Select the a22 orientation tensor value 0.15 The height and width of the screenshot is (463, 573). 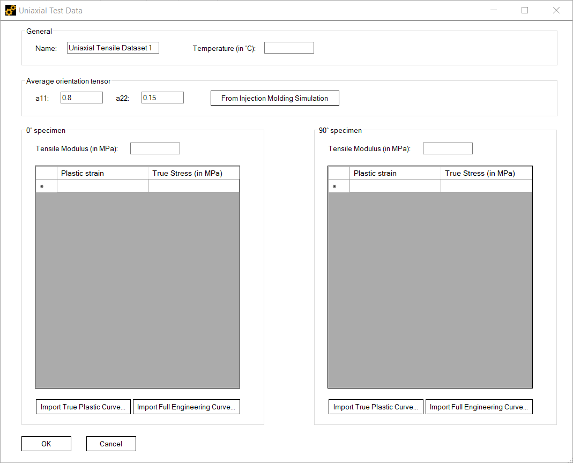click(162, 97)
